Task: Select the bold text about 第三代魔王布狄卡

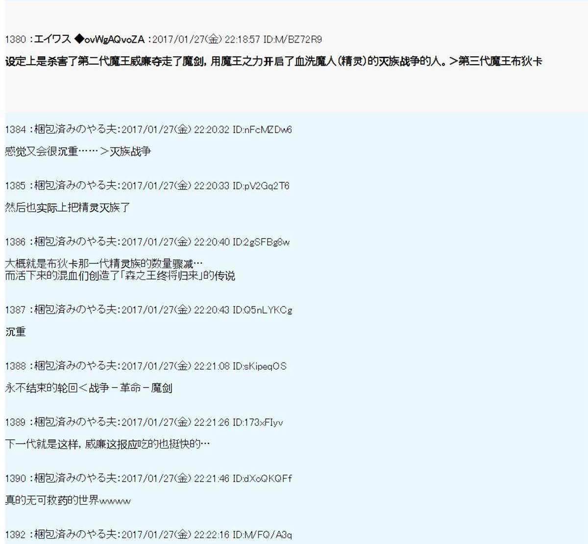Action: (273, 62)
